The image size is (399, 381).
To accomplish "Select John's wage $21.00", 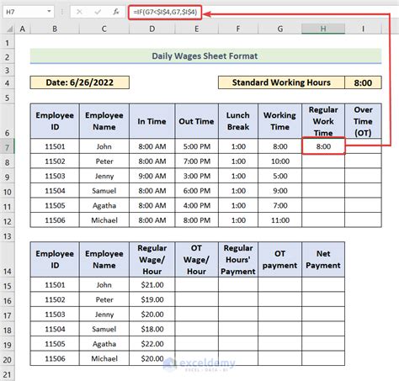I will click(x=152, y=285).
